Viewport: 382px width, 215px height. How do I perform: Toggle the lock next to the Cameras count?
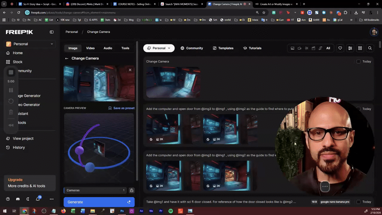[132, 190]
